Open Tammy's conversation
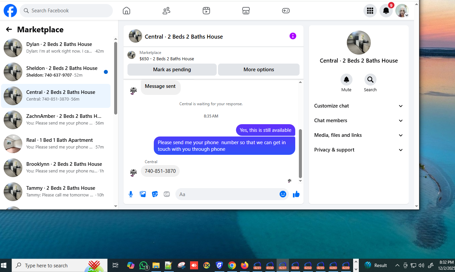 (56, 192)
